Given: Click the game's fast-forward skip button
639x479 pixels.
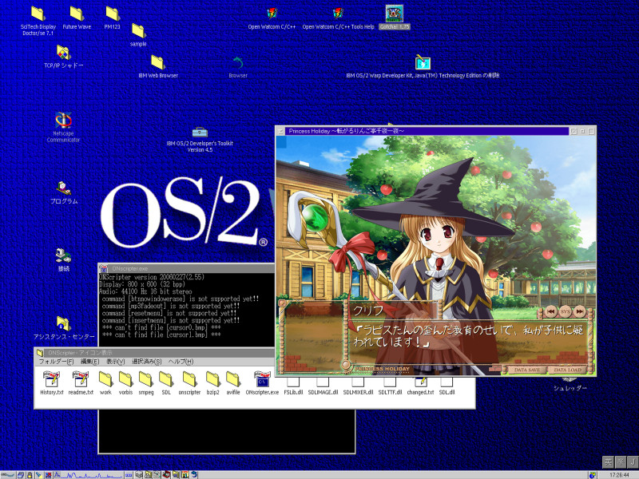Looking at the screenshot, I should point(579,311).
